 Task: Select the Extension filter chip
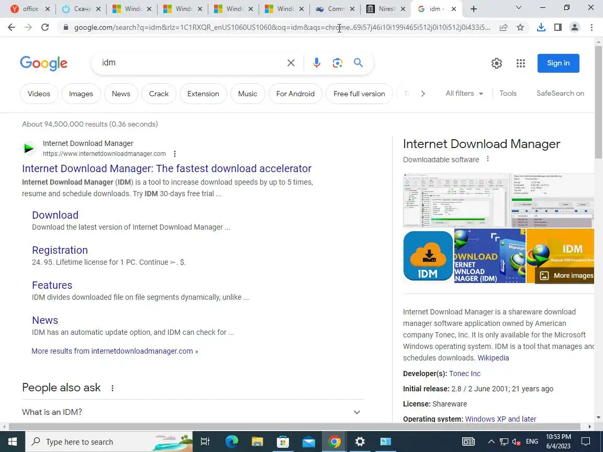click(x=203, y=94)
